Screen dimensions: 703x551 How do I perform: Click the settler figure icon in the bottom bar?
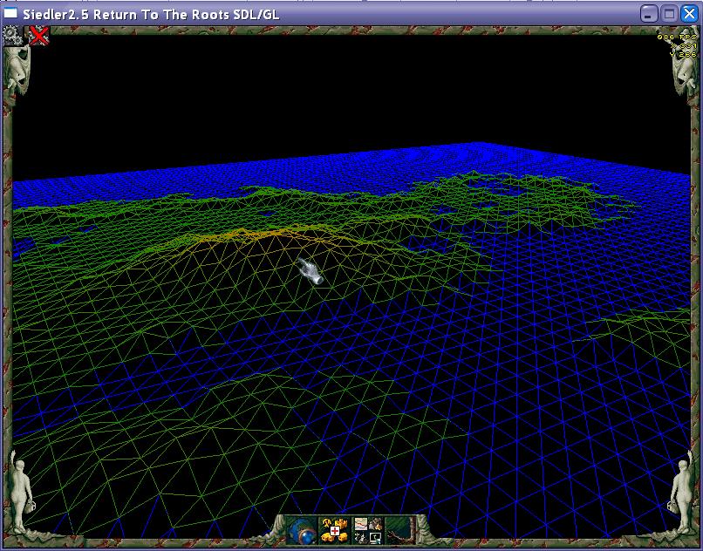pos(374,523)
